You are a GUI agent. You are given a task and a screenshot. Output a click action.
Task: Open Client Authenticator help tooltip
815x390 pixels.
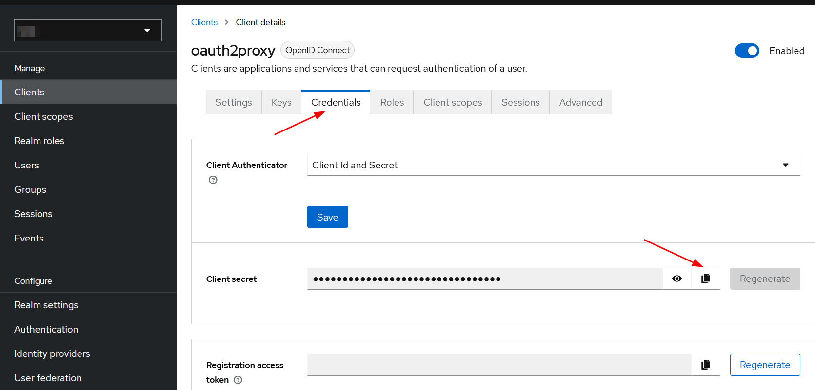tap(213, 180)
